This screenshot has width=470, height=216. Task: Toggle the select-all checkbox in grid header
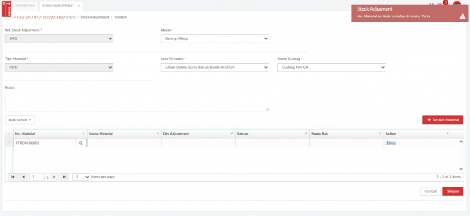pos(9,134)
